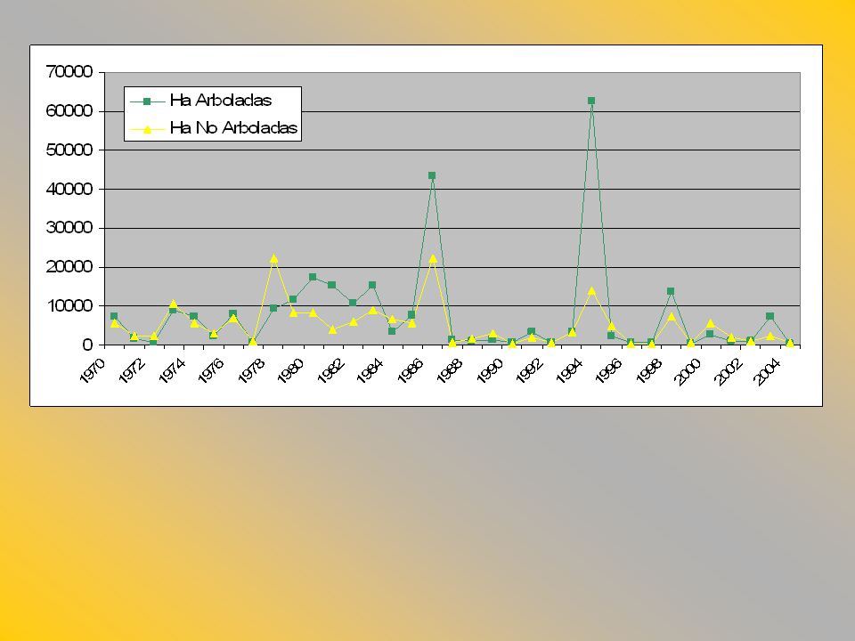Select the yellow triangle beneath the 40000 green peak
Image resolution: width=855 pixels, height=641 pixels.
tap(433, 259)
